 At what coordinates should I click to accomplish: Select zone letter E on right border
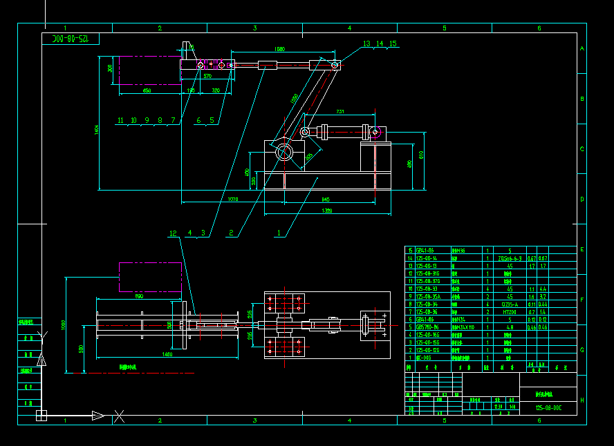pos(582,249)
